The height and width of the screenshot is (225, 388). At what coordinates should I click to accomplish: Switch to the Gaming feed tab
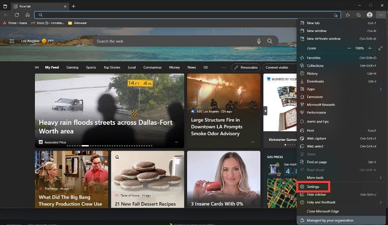pyautogui.click(x=72, y=67)
